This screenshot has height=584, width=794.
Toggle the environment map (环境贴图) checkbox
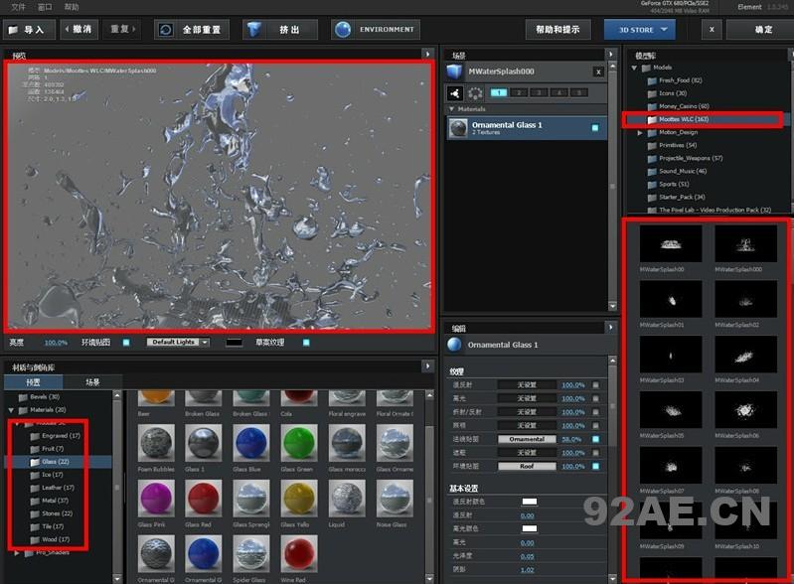click(126, 343)
